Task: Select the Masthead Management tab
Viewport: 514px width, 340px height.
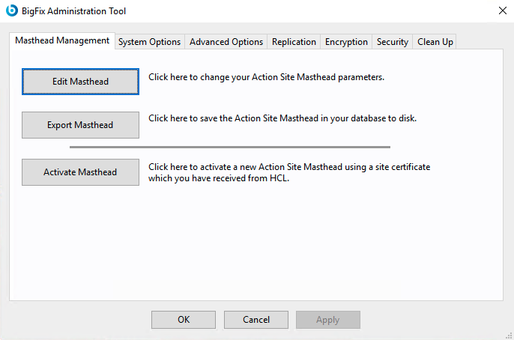Action: pyautogui.click(x=62, y=41)
